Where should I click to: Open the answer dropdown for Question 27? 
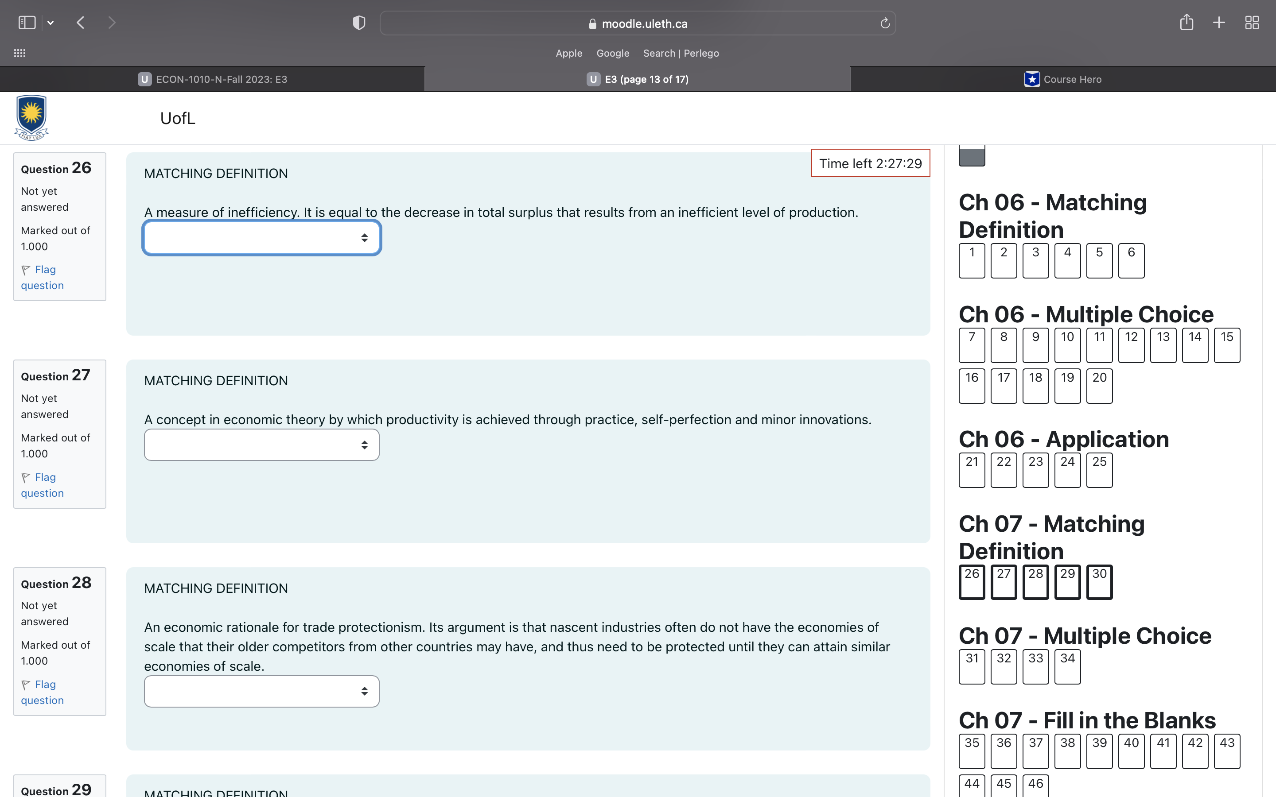261,445
